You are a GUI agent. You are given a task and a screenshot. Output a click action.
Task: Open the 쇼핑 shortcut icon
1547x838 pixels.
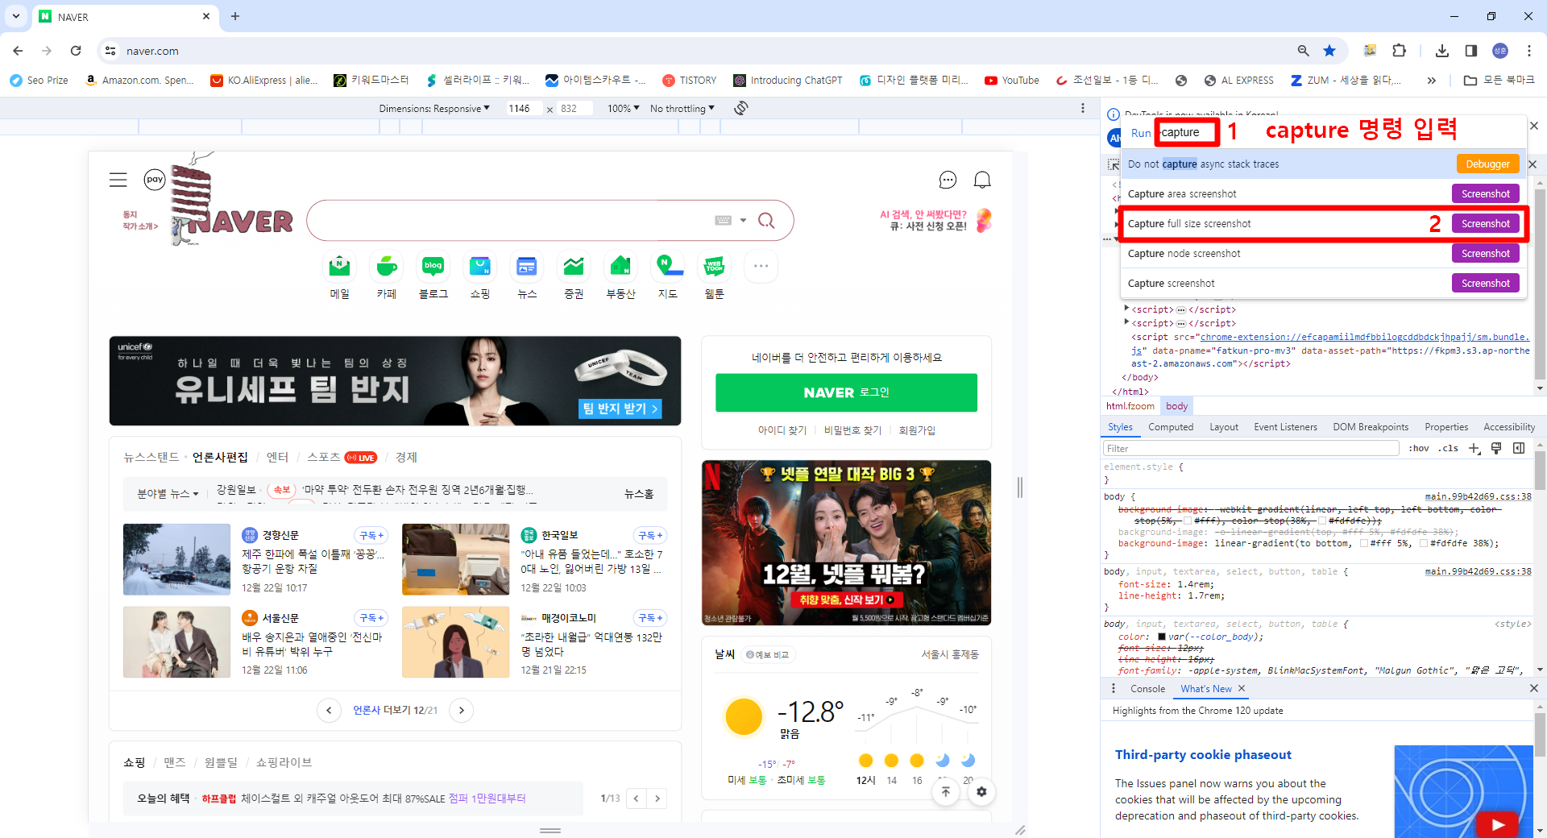click(x=480, y=266)
